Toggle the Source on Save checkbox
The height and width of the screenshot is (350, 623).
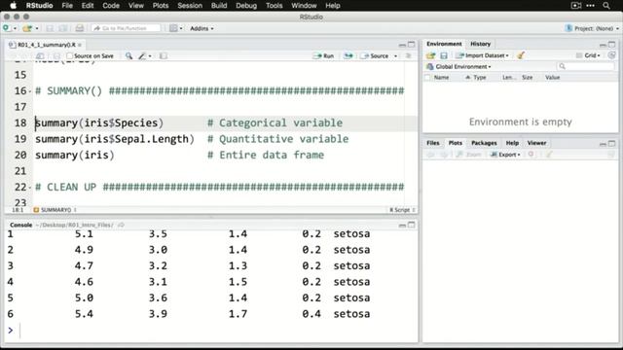click(69, 56)
